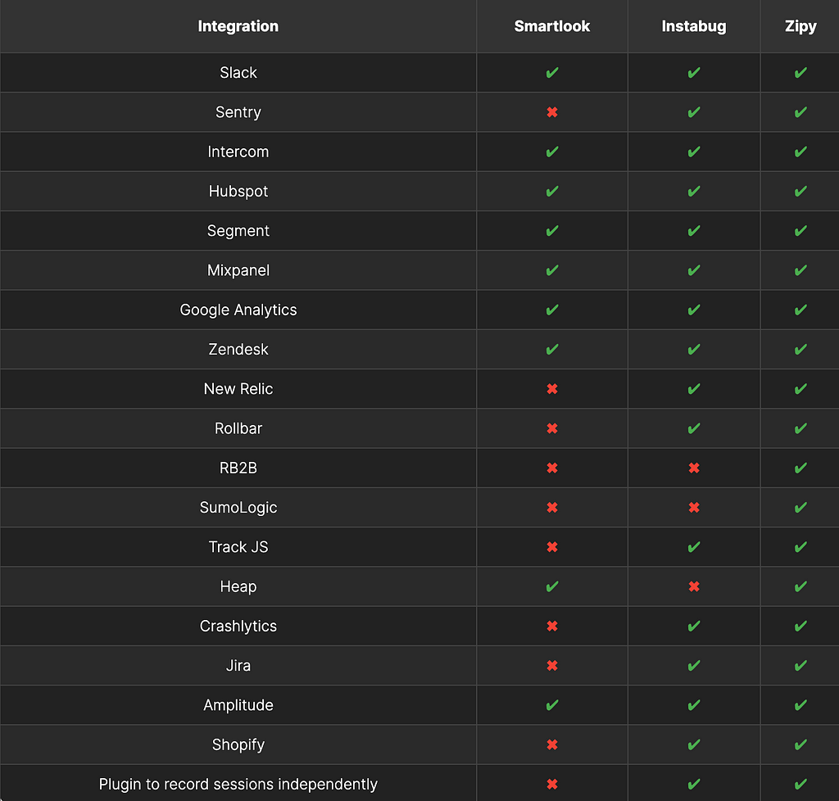This screenshot has height=801, width=839.
Task: Select the Slack integration label
Action: point(238,73)
